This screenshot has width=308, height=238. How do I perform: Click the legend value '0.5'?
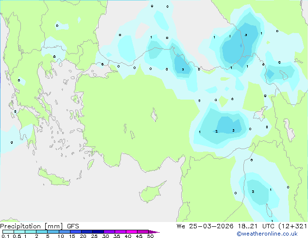click(x=17, y=236)
